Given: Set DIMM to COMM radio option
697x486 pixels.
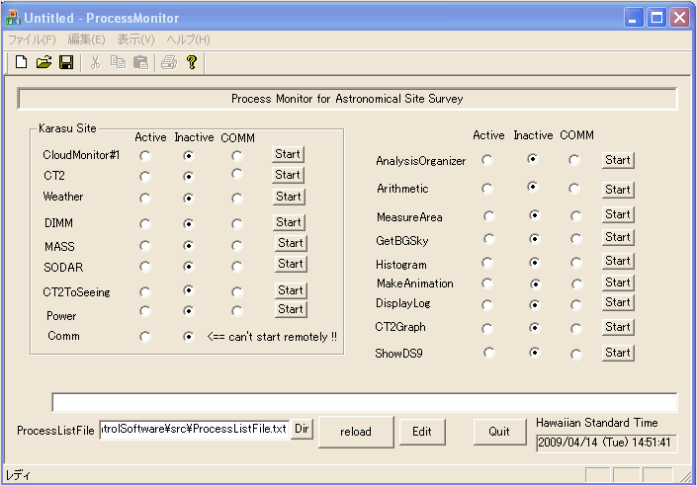Looking at the screenshot, I should click(236, 224).
